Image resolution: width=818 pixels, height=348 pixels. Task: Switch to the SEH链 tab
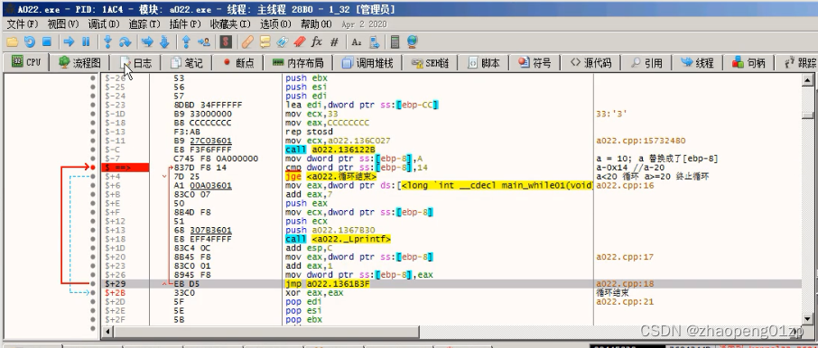click(431, 62)
